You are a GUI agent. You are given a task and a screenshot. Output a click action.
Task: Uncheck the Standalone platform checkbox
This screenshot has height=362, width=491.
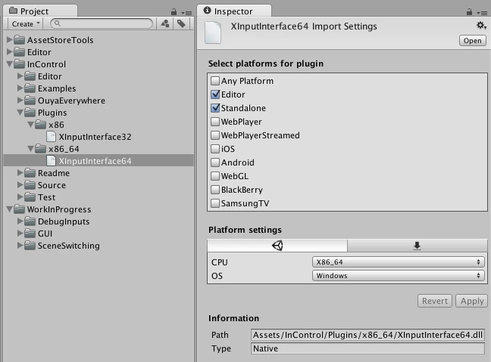[x=215, y=108]
